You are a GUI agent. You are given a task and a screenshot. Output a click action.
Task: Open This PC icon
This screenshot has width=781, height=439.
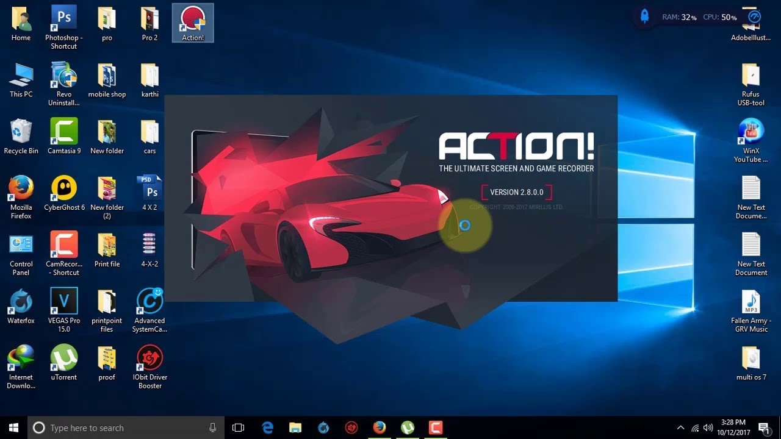coord(21,80)
